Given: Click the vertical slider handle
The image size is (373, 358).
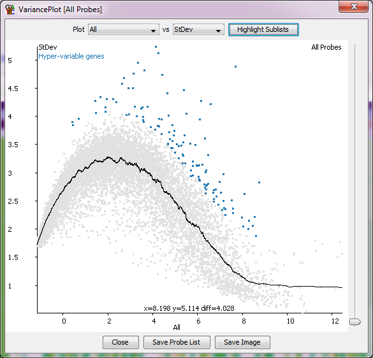Looking at the screenshot, I should point(355,322).
